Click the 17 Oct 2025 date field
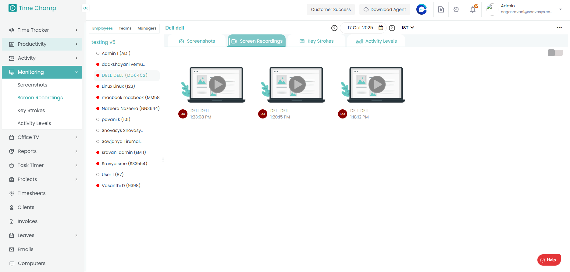 363,28
